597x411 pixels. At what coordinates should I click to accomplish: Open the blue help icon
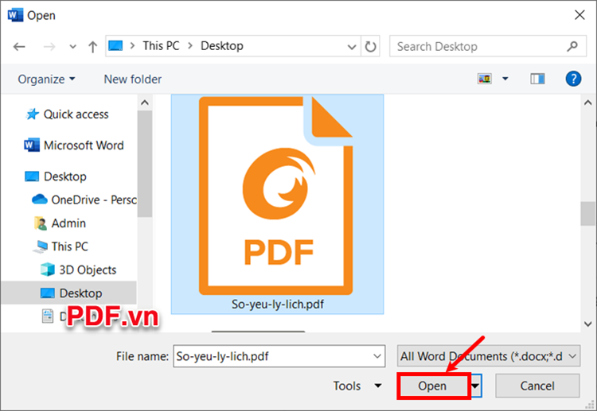(573, 79)
